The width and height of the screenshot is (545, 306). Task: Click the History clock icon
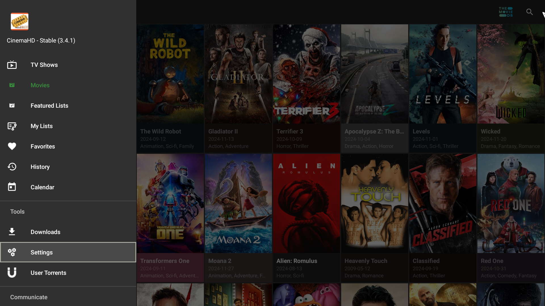pos(12,167)
